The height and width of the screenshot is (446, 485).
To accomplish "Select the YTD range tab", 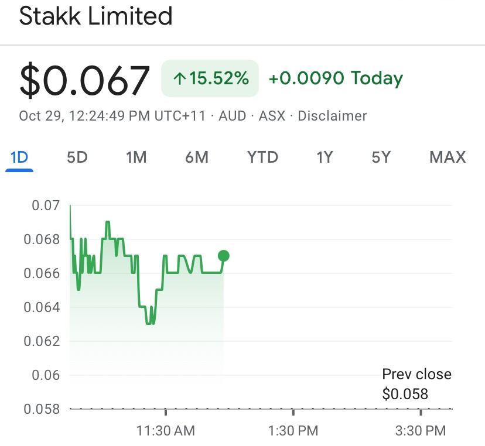I will [x=262, y=157].
